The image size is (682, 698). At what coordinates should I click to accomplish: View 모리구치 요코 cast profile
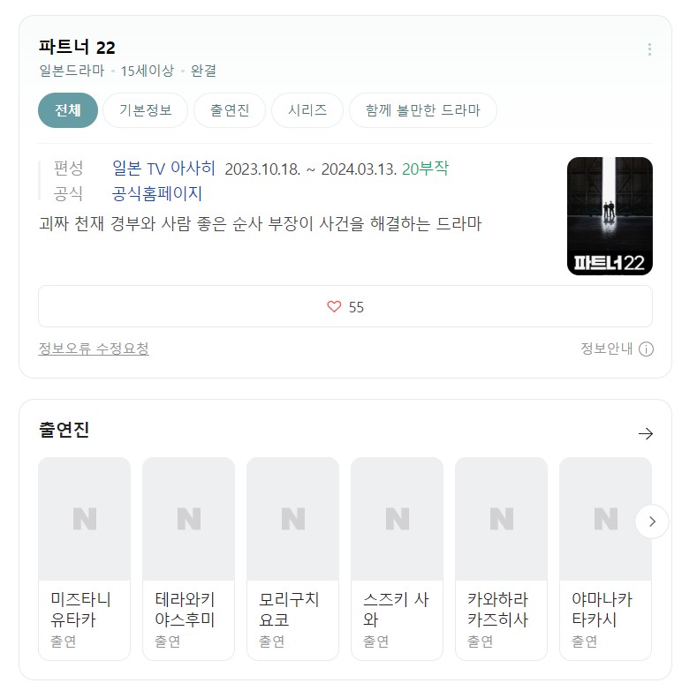(x=292, y=558)
